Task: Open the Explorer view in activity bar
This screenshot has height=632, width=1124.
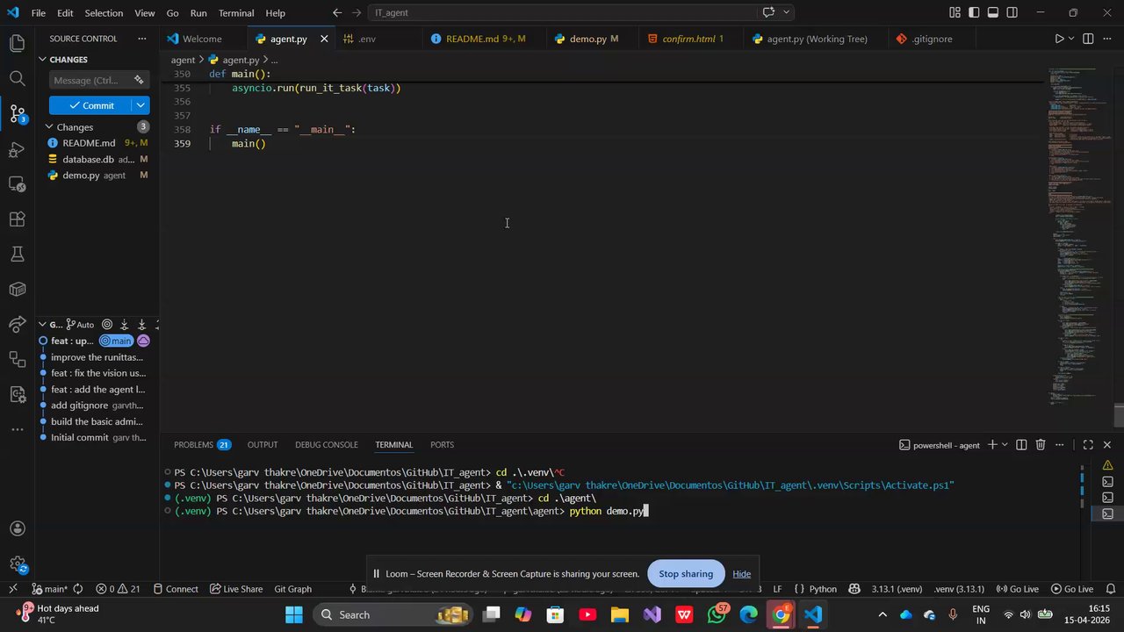Action: [x=17, y=43]
